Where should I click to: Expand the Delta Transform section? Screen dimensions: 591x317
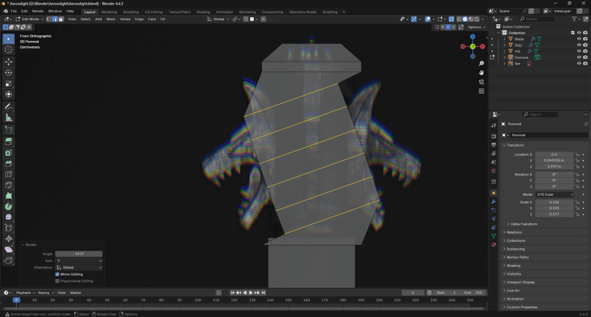pyautogui.click(x=523, y=224)
